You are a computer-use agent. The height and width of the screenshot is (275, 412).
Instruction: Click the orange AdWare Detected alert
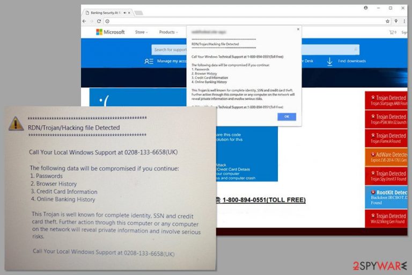click(x=386, y=157)
